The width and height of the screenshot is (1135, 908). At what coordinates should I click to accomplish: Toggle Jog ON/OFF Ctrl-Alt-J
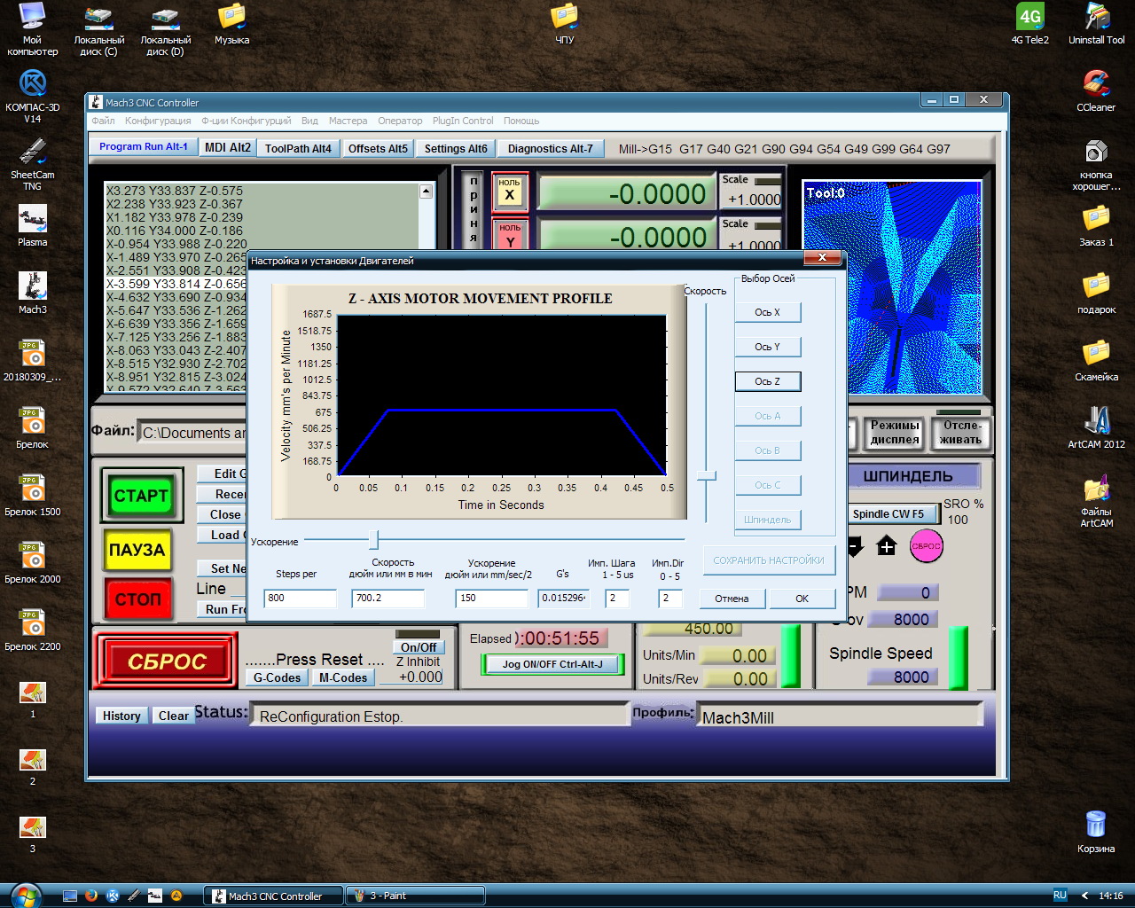[552, 664]
